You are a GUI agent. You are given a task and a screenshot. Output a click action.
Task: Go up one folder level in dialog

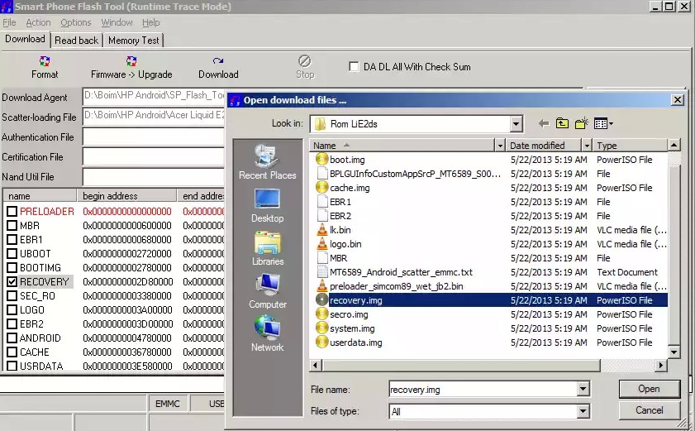click(x=562, y=124)
